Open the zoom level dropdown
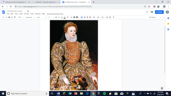This screenshot has width=171, height=96. [21, 17]
